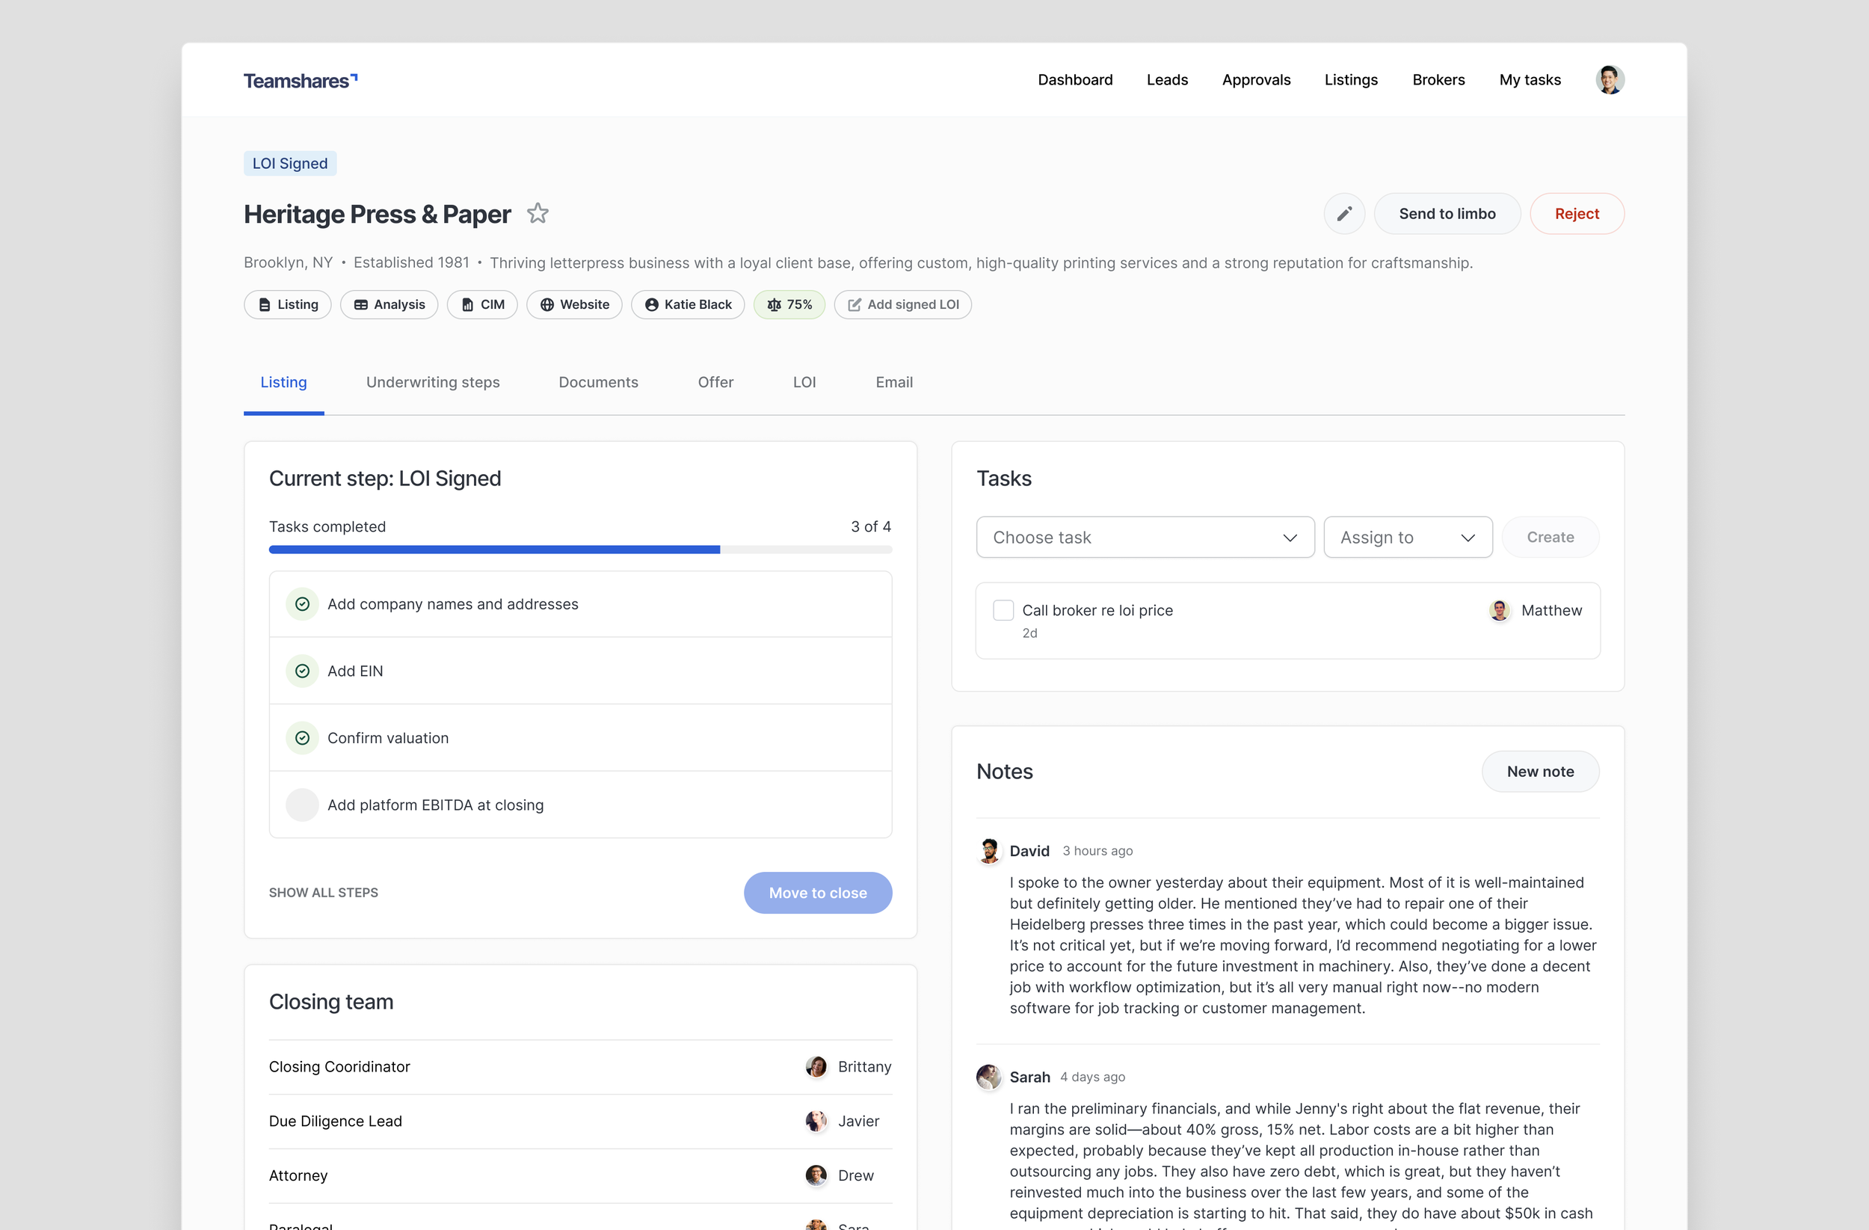Open the Assign to dropdown
Viewport: 1869px width, 1230px height.
tap(1407, 538)
